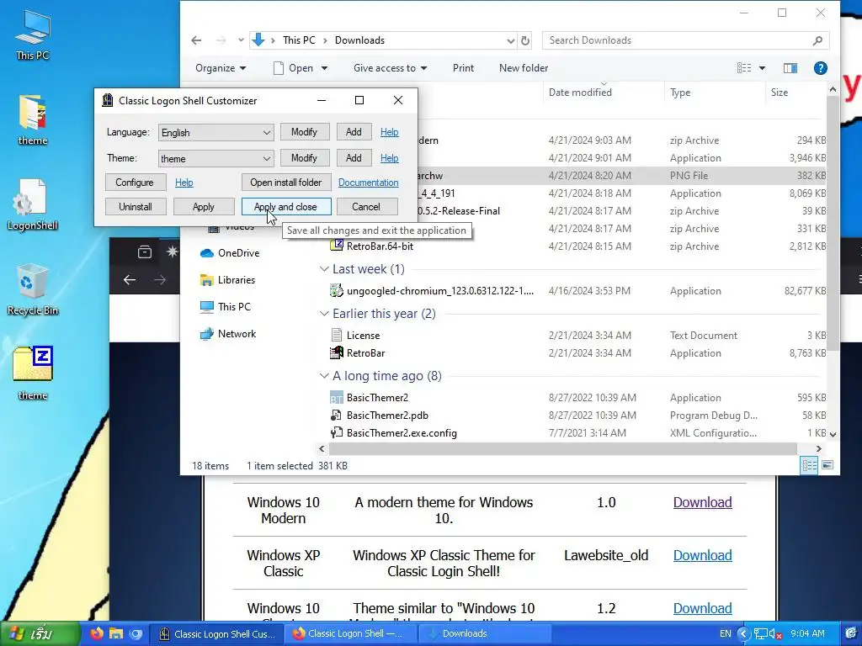Collapse the A long time ago group
Screen dimensions: 862x646
pos(324,376)
